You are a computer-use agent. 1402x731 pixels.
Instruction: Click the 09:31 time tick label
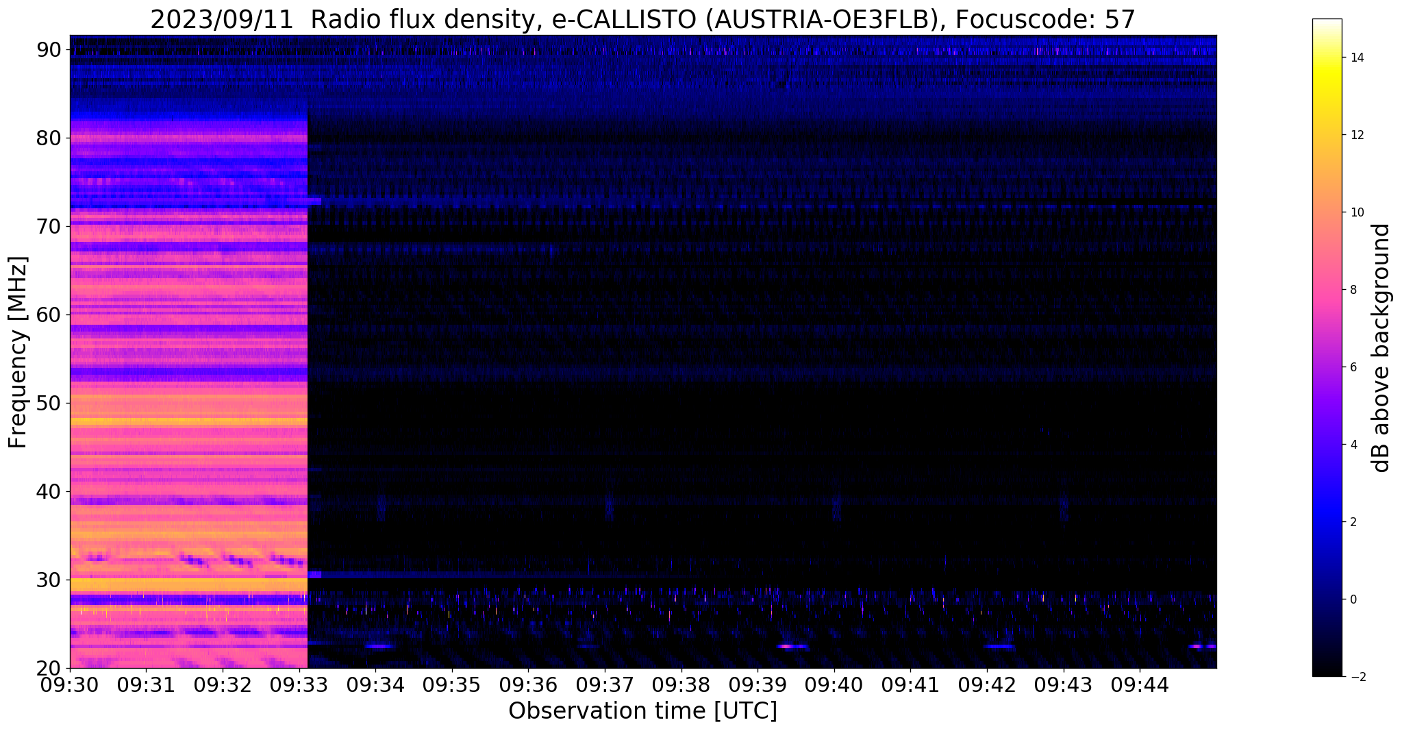(x=146, y=684)
